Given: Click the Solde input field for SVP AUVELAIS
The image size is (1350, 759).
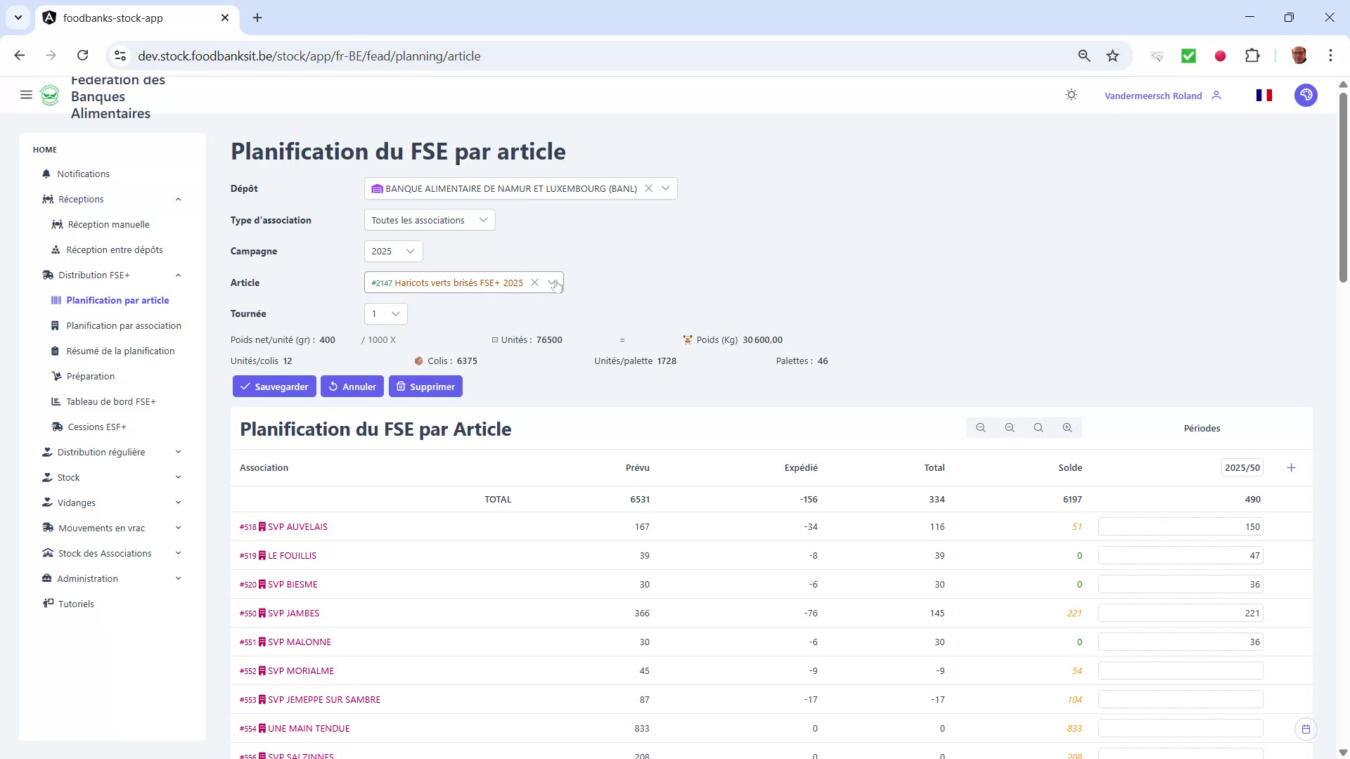Looking at the screenshot, I should (1181, 526).
